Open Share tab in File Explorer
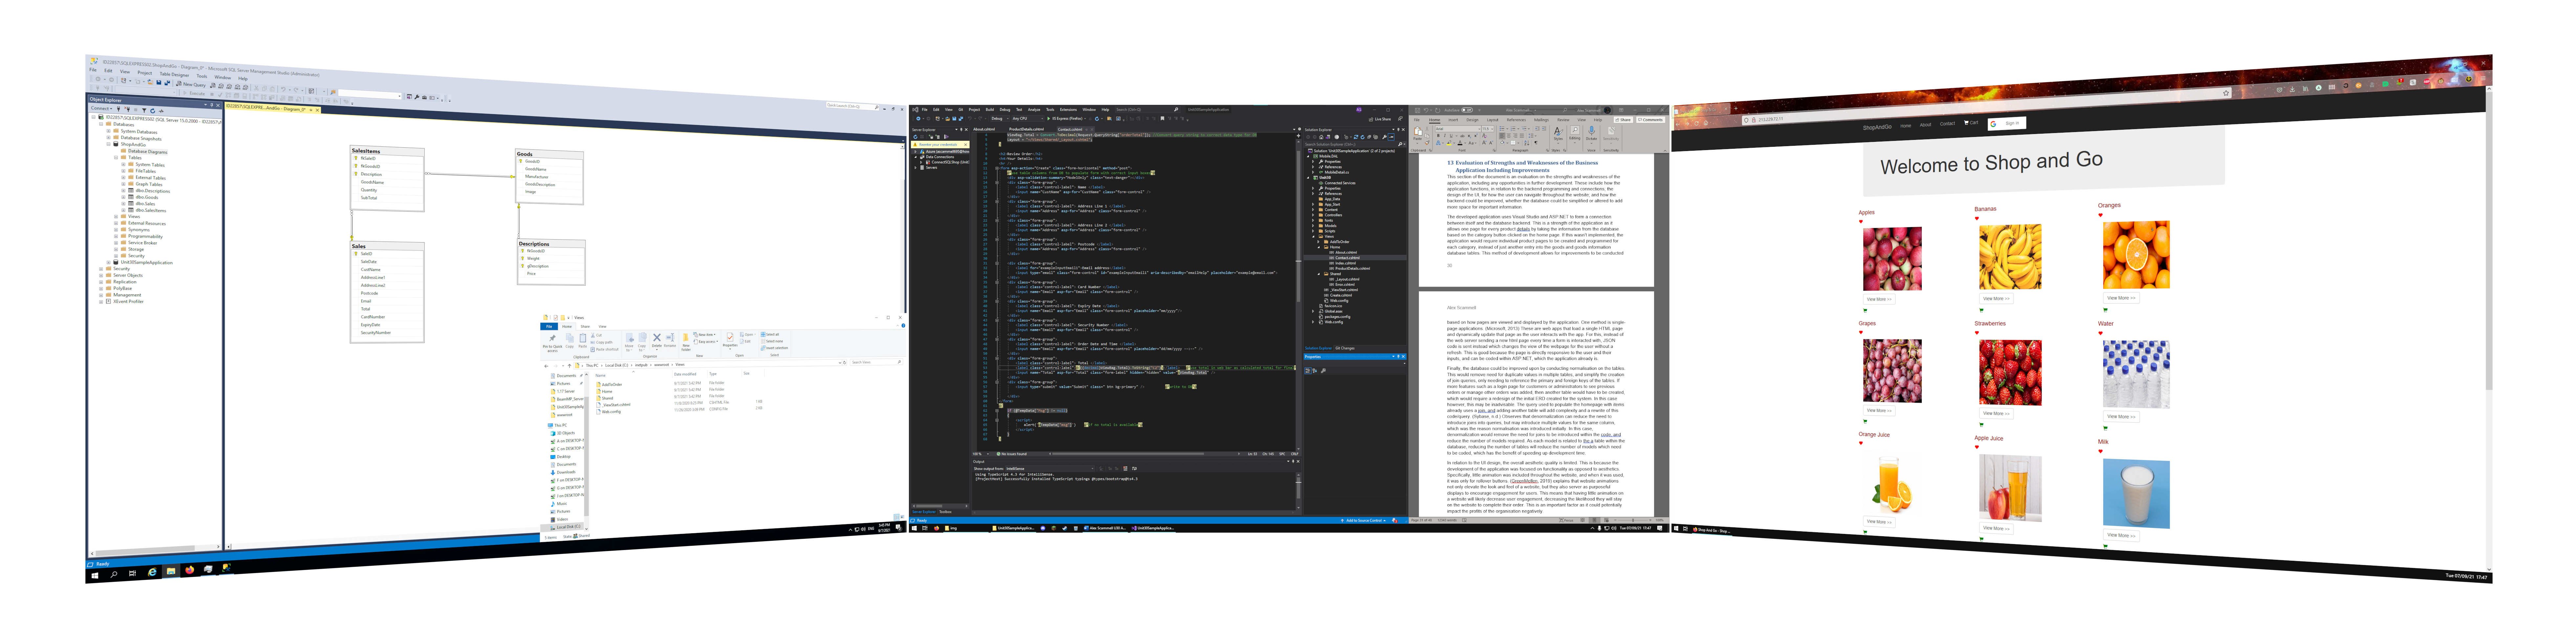 click(585, 327)
